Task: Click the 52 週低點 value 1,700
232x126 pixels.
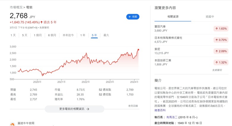Action: pos(130,94)
